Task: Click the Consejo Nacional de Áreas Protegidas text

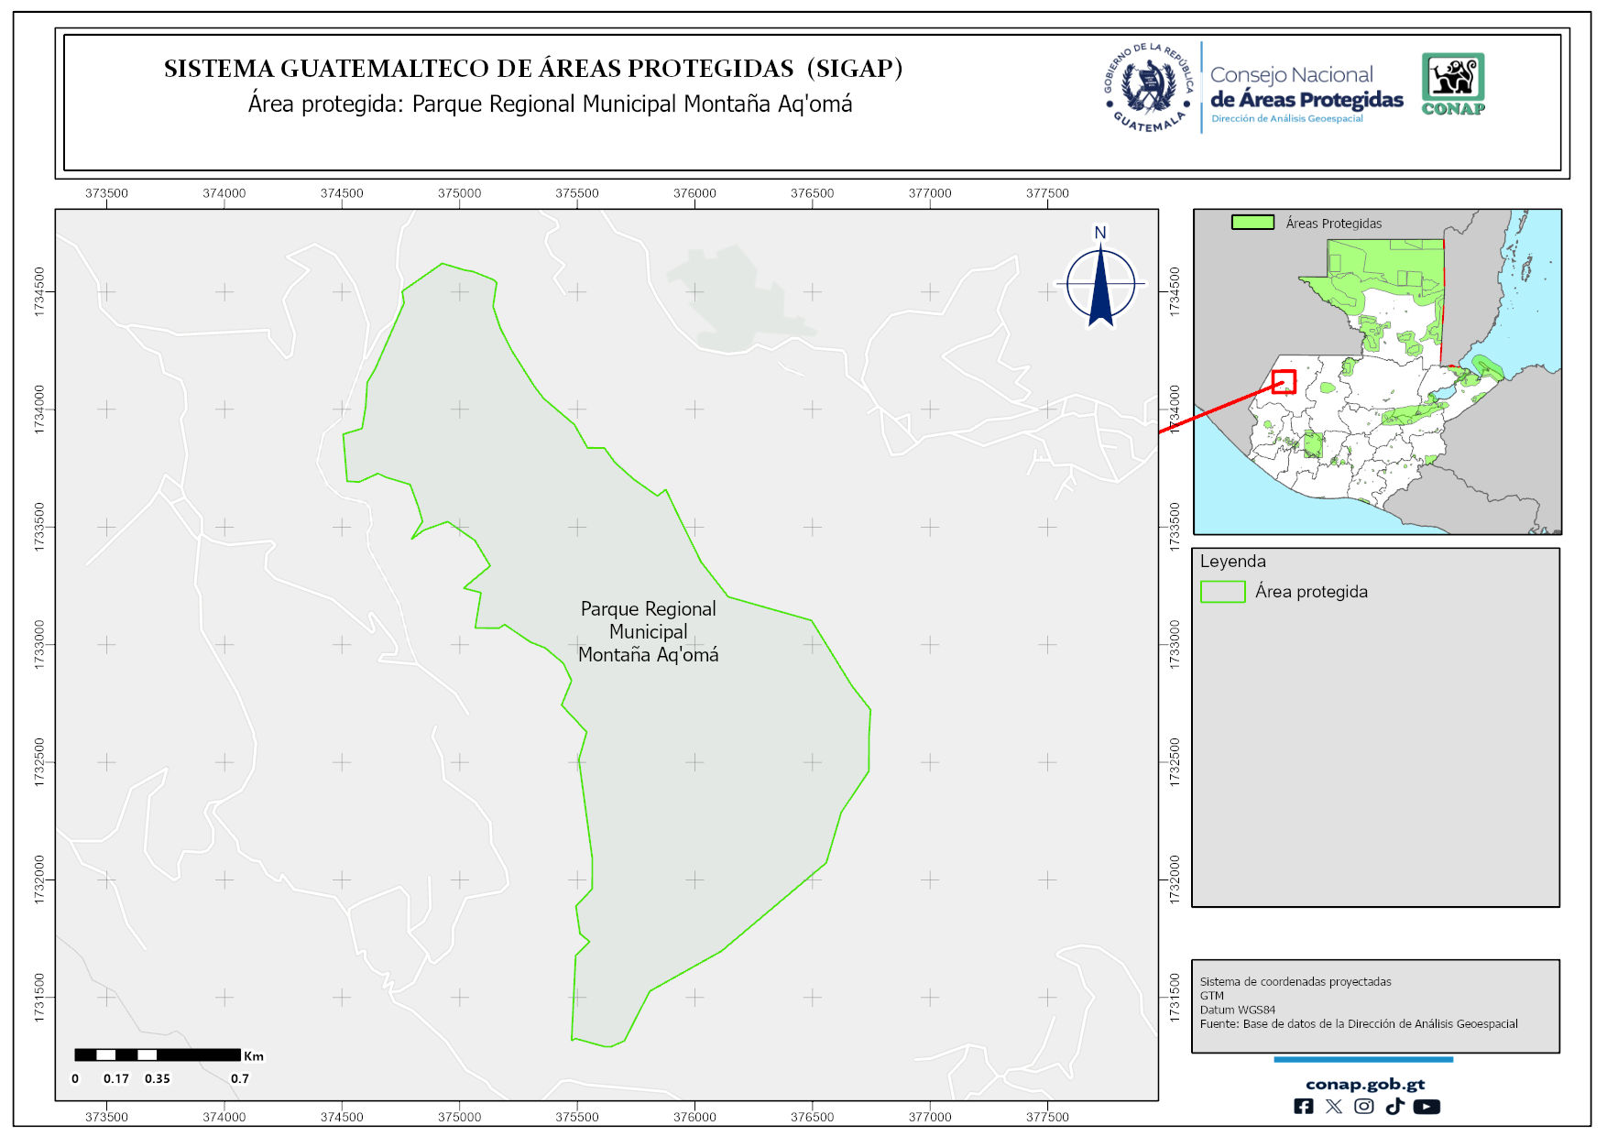Action: 1306,88
